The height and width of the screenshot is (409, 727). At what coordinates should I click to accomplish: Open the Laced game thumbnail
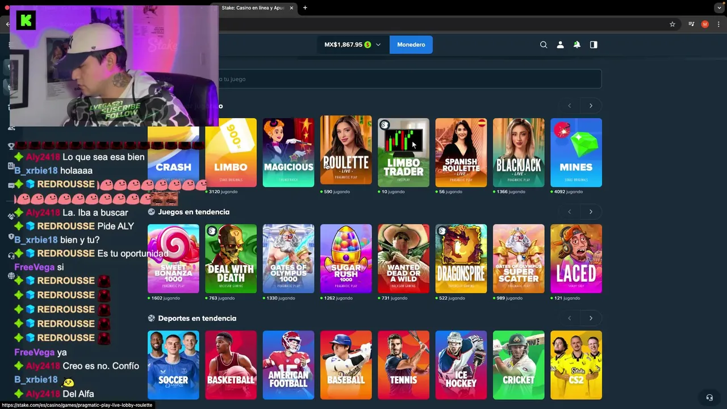pos(576,258)
